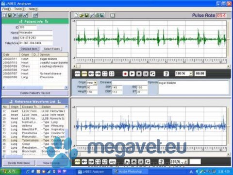Image resolution: width=233 pixels, height=175 pixels.
Task: Click the right arrow icon in the lower reference controls
Action: tap(91, 162)
